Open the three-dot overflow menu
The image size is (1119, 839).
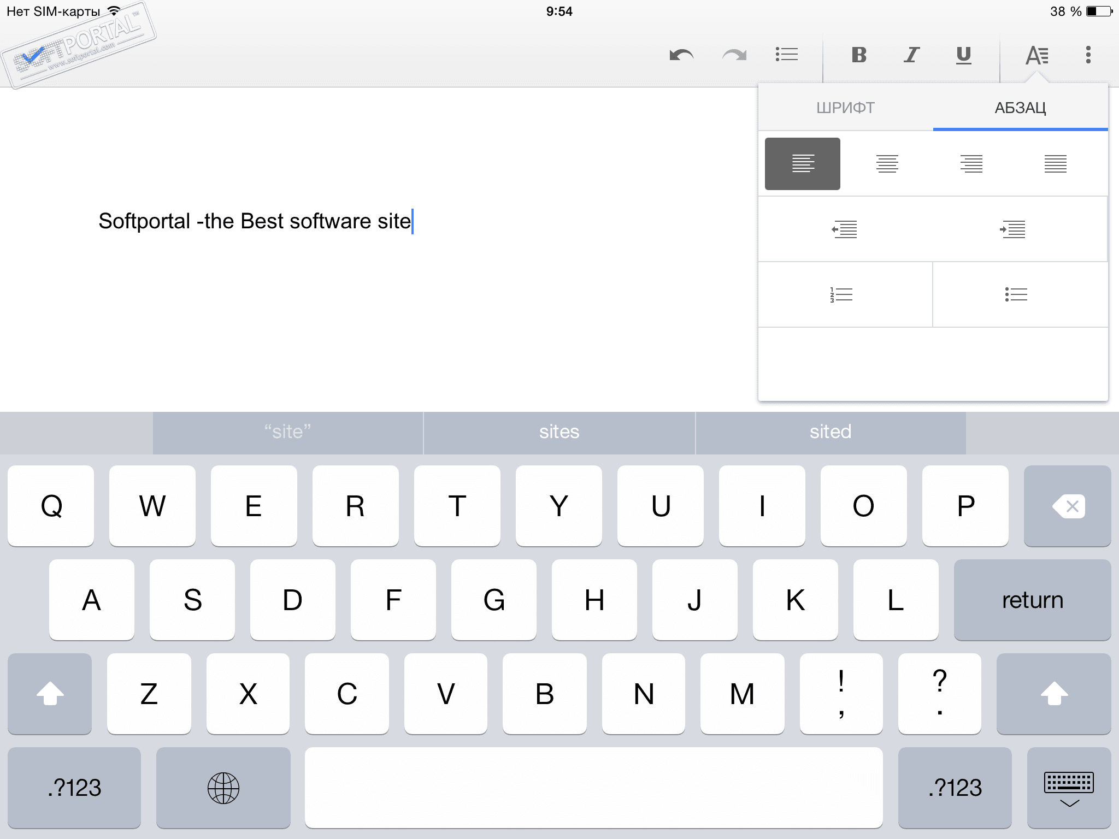click(1088, 55)
